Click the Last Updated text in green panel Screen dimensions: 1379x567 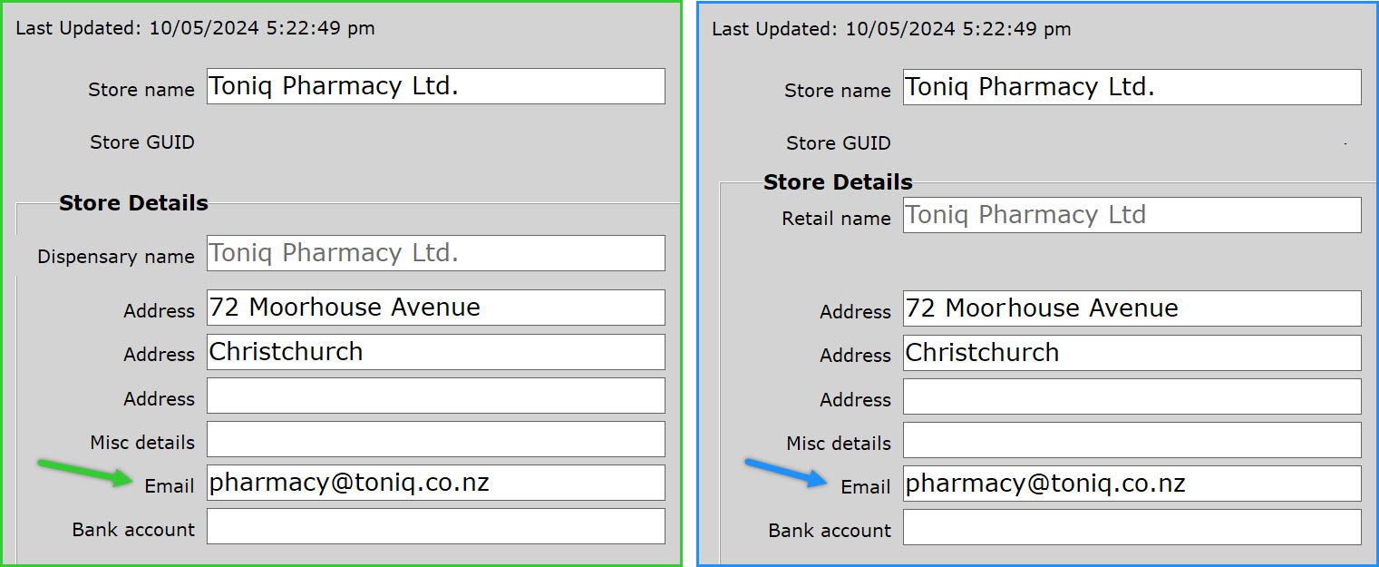[195, 28]
